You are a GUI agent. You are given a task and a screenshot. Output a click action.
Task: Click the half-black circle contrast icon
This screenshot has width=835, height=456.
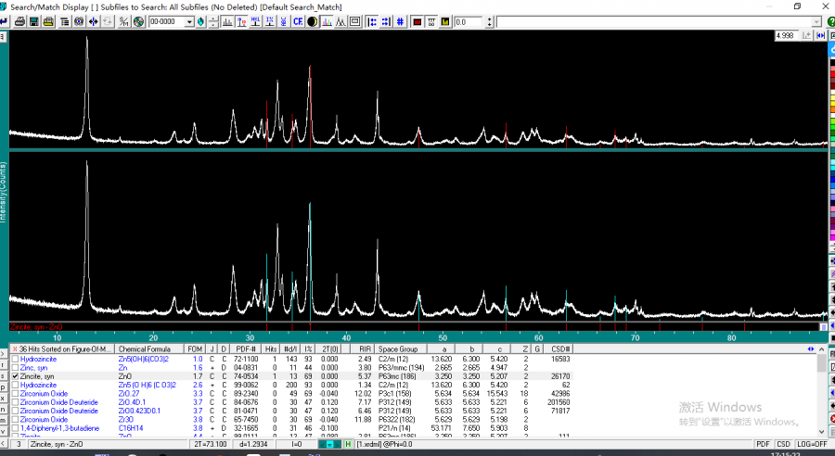tap(313, 21)
